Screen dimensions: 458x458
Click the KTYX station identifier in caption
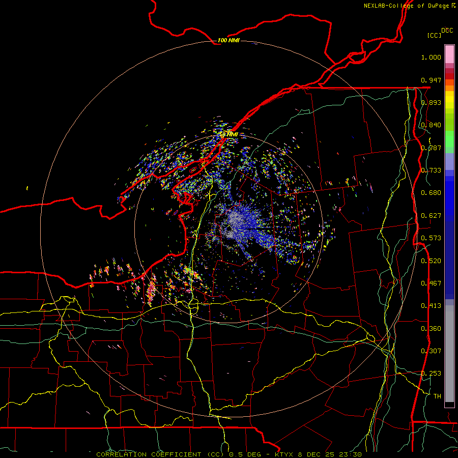click(283, 454)
